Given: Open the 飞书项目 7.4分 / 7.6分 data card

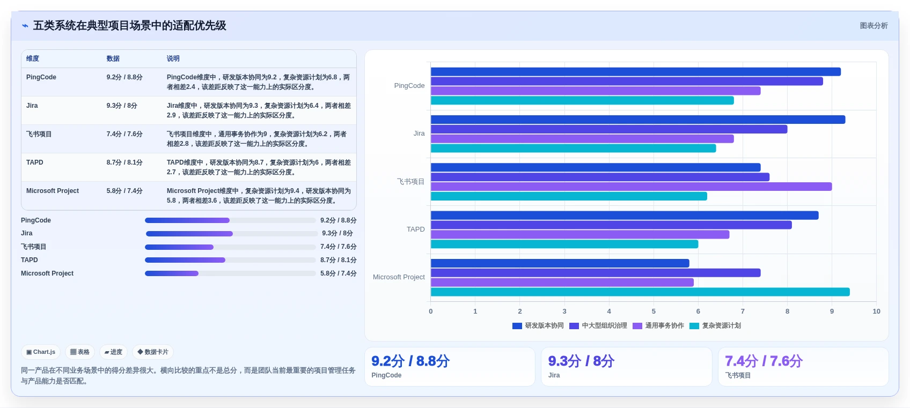Looking at the screenshot, I should 803,367.
